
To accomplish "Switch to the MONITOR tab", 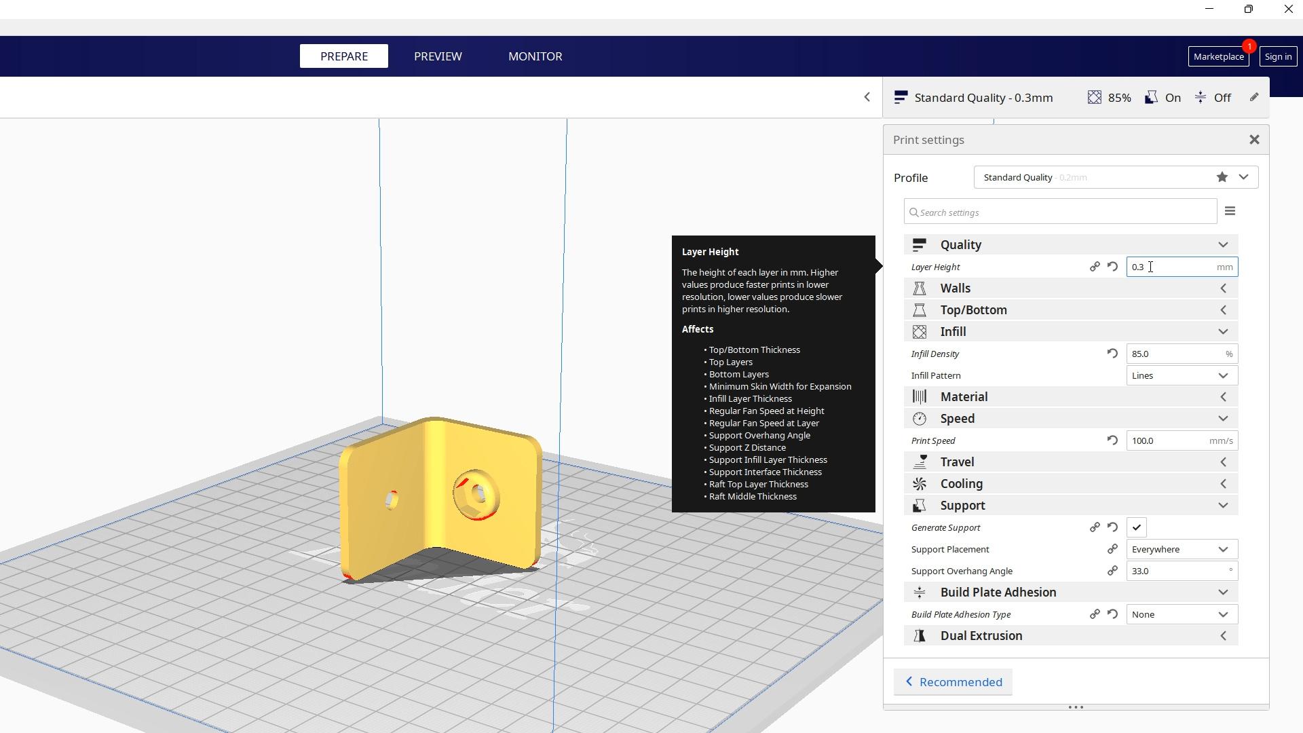I will tap(535, 56).
